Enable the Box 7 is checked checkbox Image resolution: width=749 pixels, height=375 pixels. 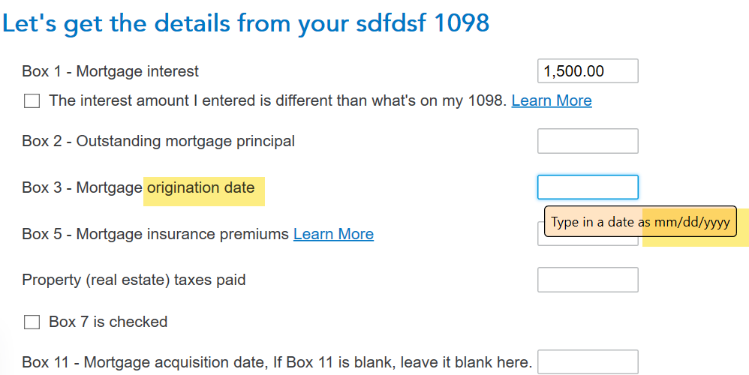(32, 322)
